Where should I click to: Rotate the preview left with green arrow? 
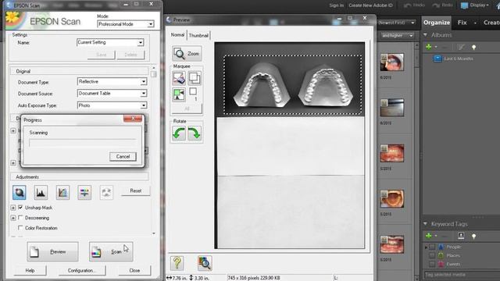coord(179,133)
